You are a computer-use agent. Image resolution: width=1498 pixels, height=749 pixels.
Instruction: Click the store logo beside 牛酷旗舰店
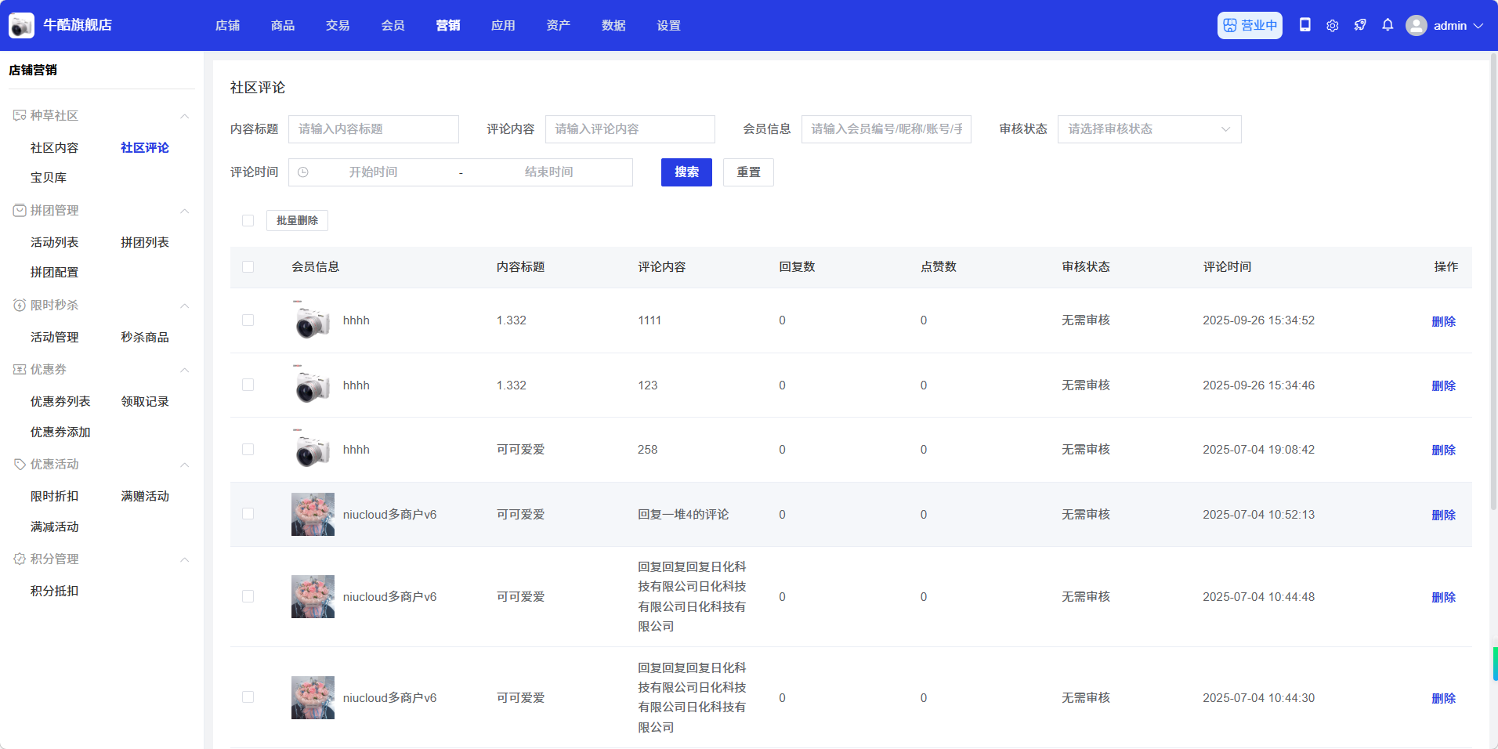tap(21, 25)
